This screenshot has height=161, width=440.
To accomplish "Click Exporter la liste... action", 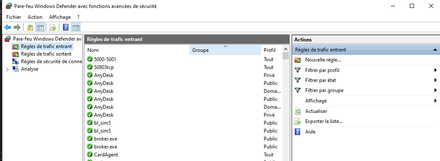I will [324, 121].
